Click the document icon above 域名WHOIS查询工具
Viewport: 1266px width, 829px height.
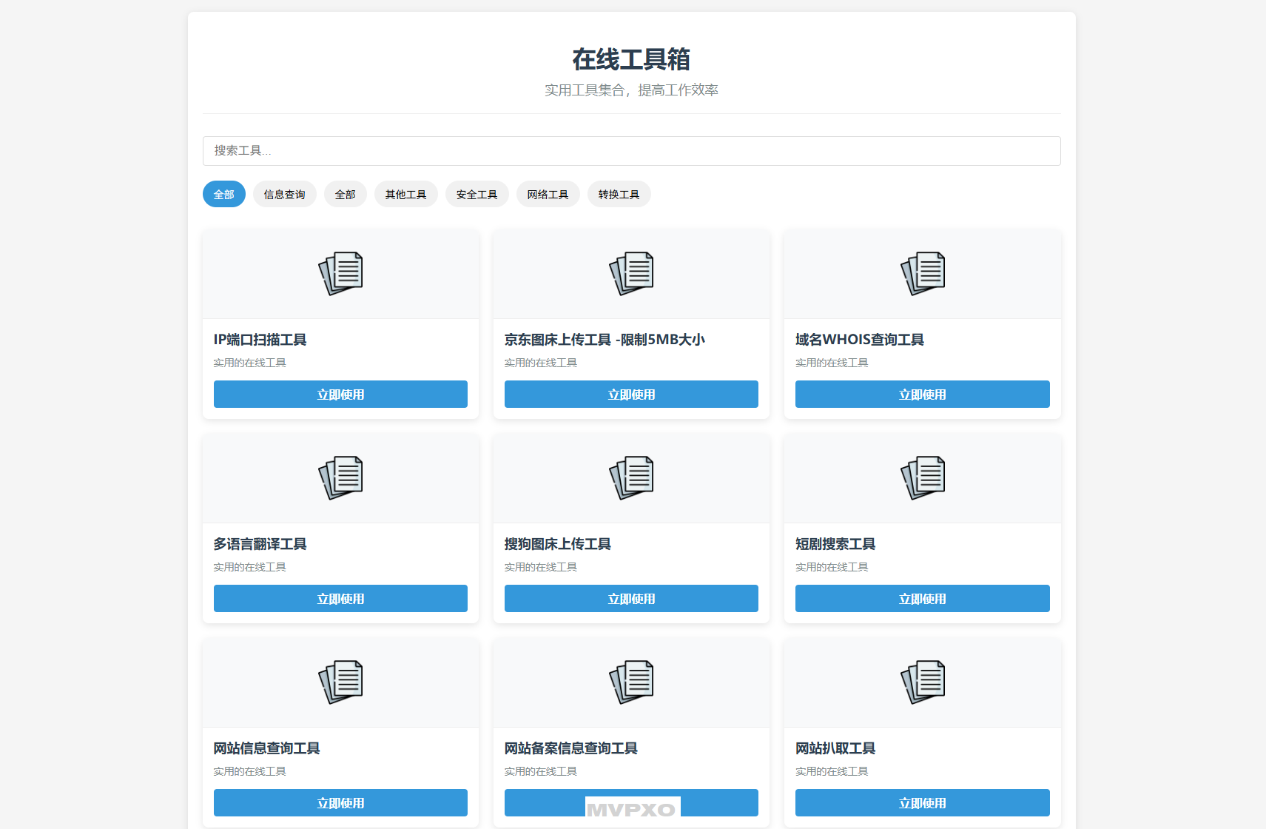click(x=923, y=273)
